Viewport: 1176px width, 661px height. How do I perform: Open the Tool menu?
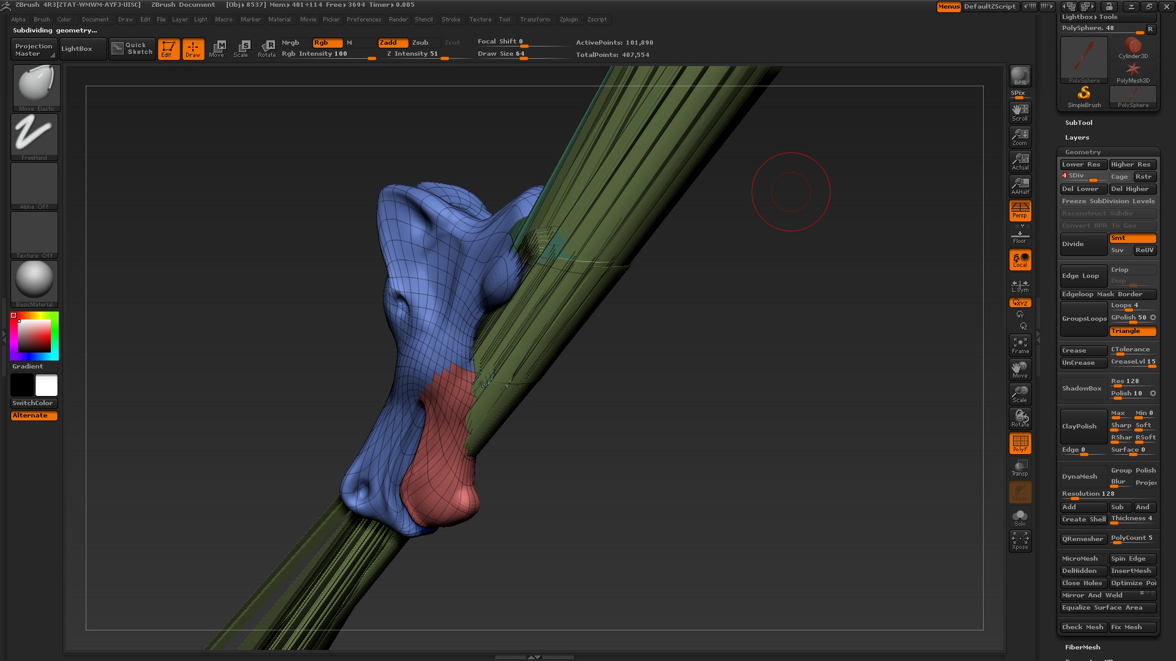505,19
